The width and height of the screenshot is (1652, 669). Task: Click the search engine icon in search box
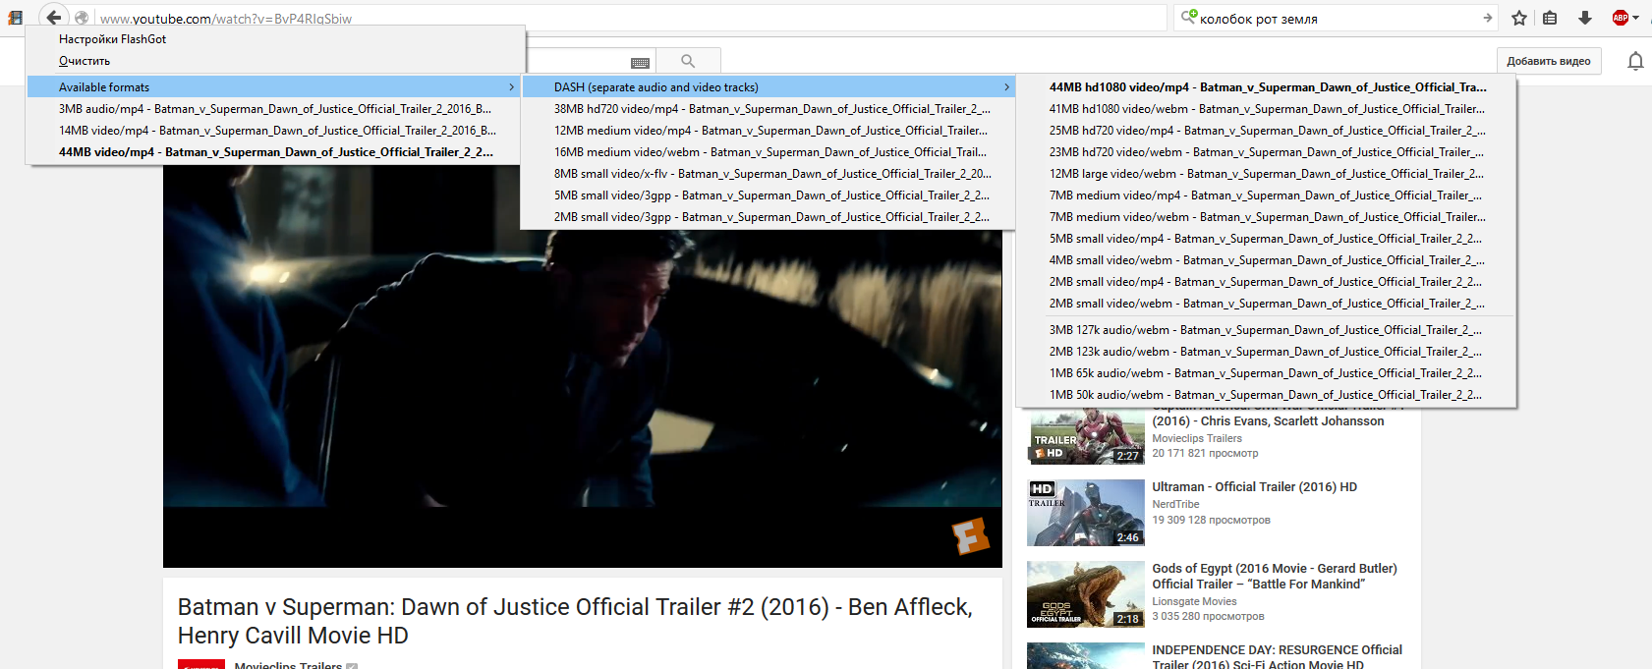1189,17
